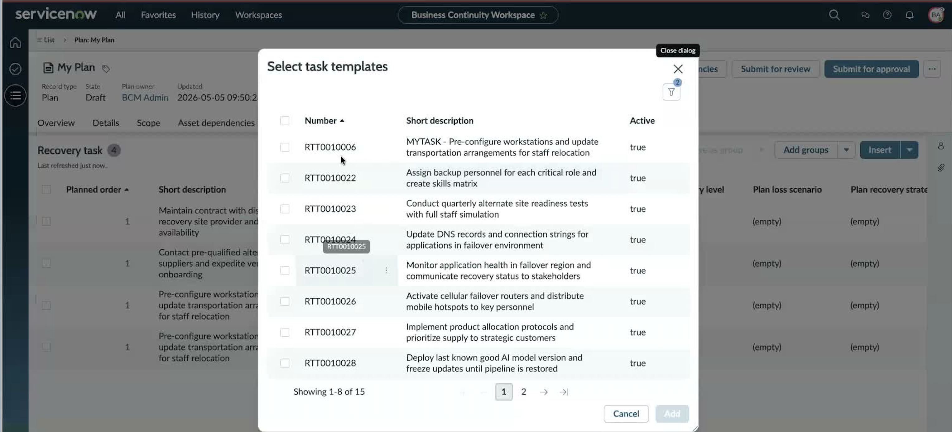Image resolution: width=952 pixels, height=432 pixels.
Task: Click Submit for review
Action: pos(775,69)
